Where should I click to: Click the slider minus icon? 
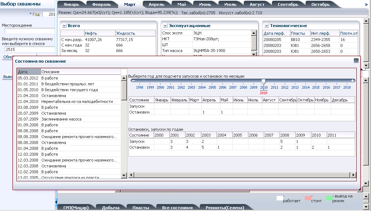pos(134,81)
